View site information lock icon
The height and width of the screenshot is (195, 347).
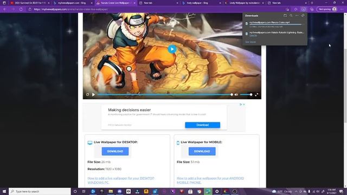(30, 9)
